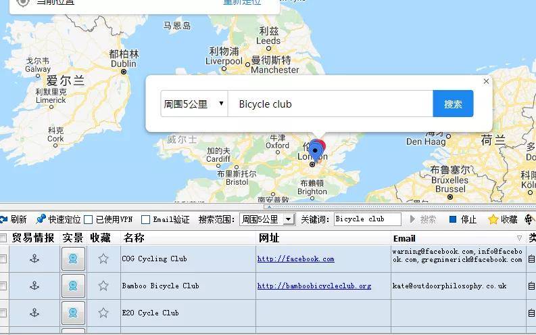Click the 实景 column header
The width and height of the screenshot is (536, 335).
pyautogui.click(x=73, y=238)
